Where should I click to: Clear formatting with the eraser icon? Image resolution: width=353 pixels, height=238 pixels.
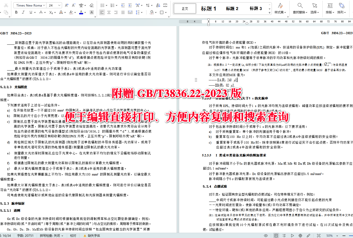(91, 5)
